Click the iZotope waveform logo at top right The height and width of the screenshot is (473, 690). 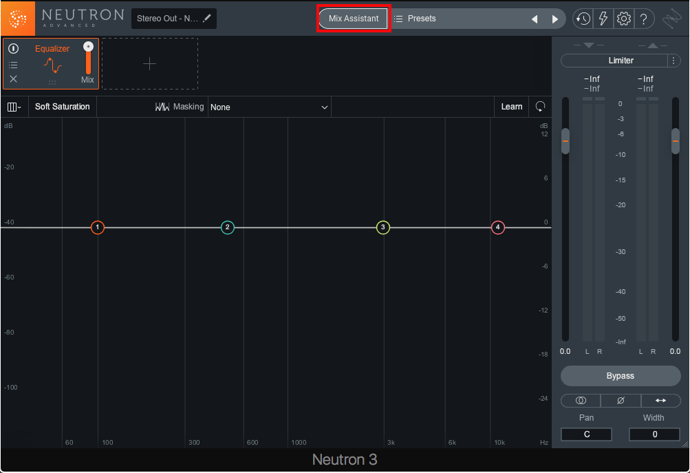671,19
